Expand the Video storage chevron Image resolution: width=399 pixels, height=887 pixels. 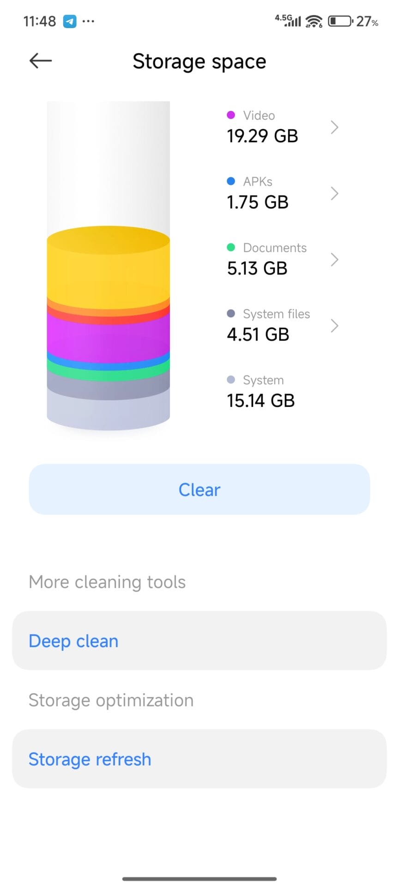335,127
